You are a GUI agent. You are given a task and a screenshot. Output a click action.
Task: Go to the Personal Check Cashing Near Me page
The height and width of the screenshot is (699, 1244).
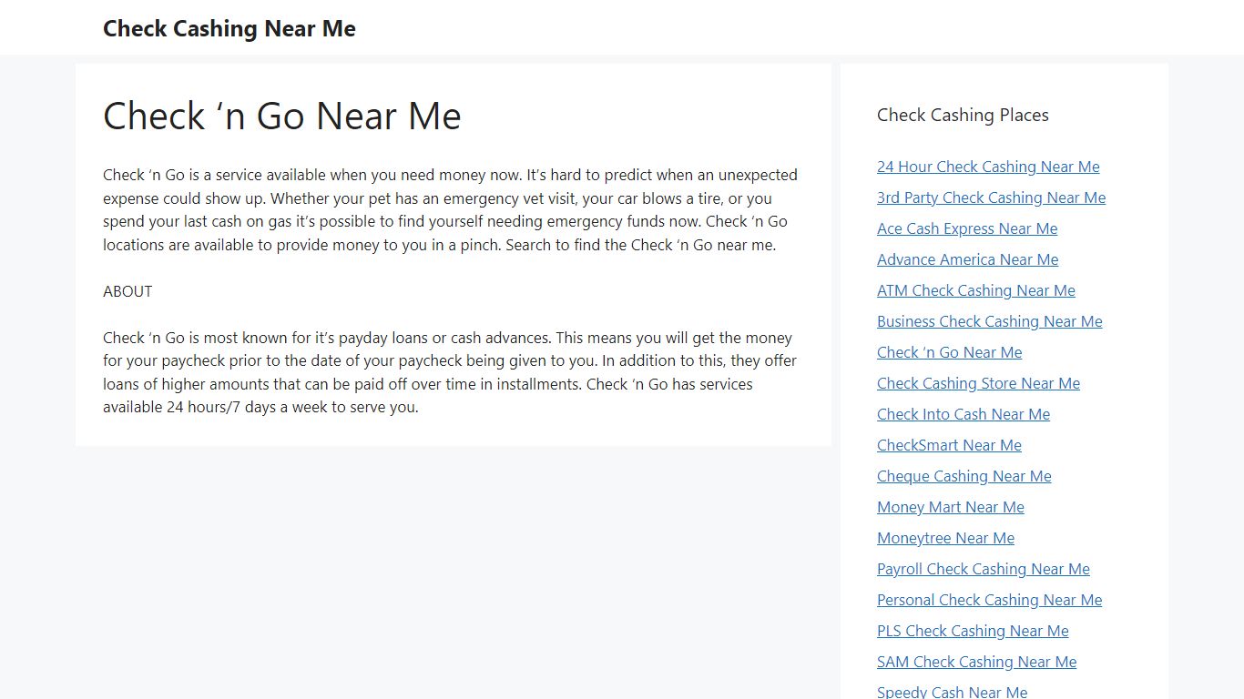[x=990, y=600]
